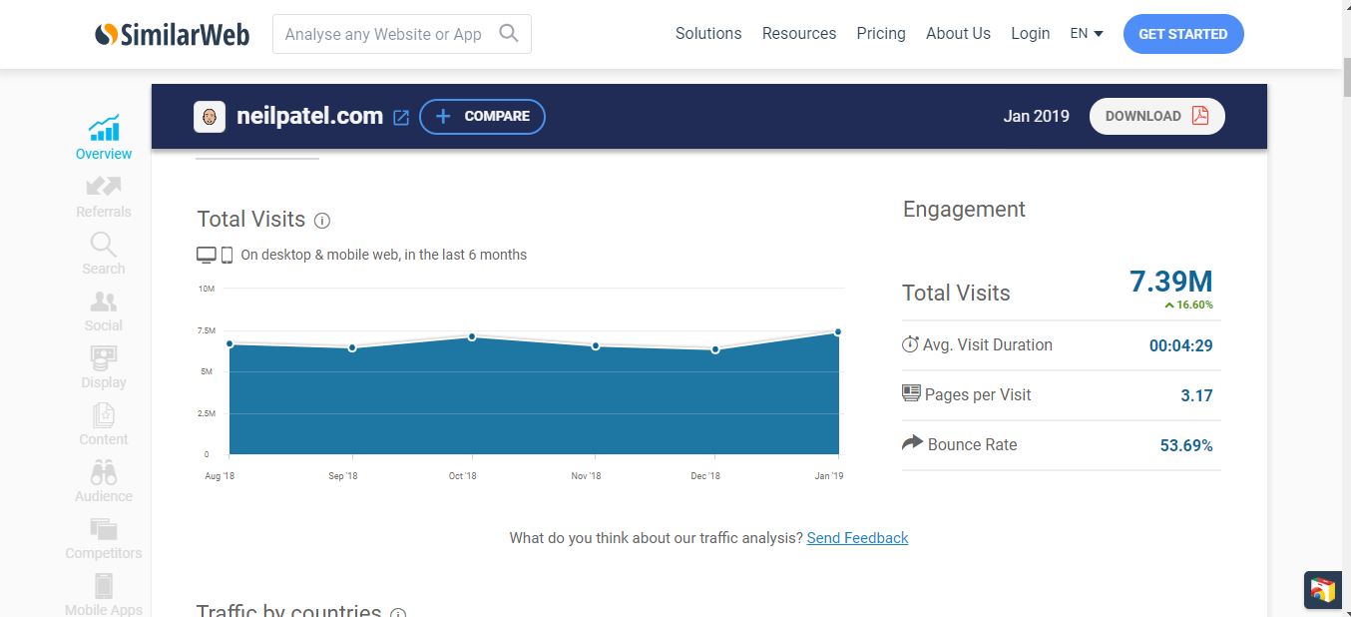Click the Engagement heading
The height and width of the screenshot is (617, 1351).
[964, 209]
